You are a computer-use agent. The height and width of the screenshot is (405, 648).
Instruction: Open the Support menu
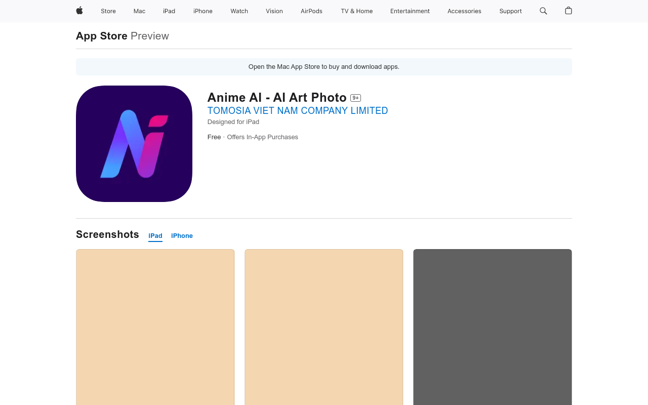click(510, 11)
